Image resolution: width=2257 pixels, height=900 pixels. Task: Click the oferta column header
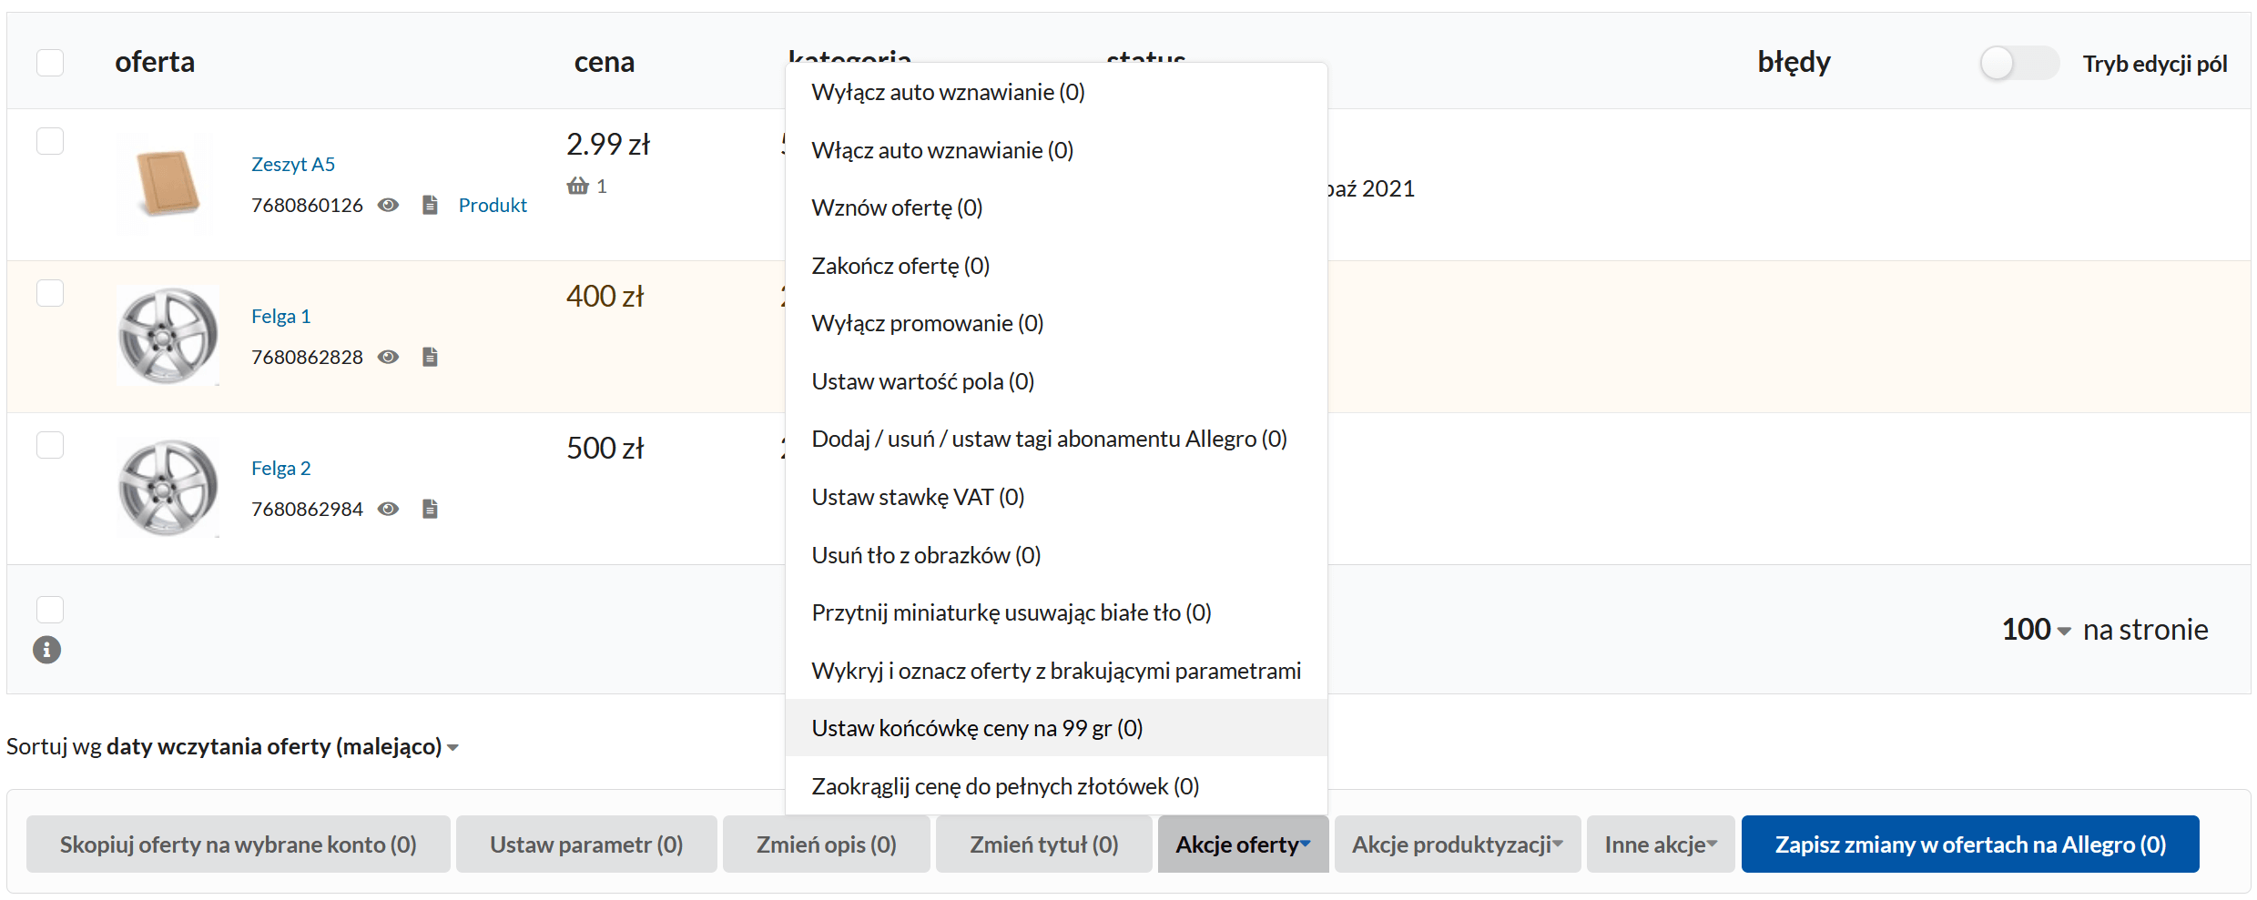[155, 62]
